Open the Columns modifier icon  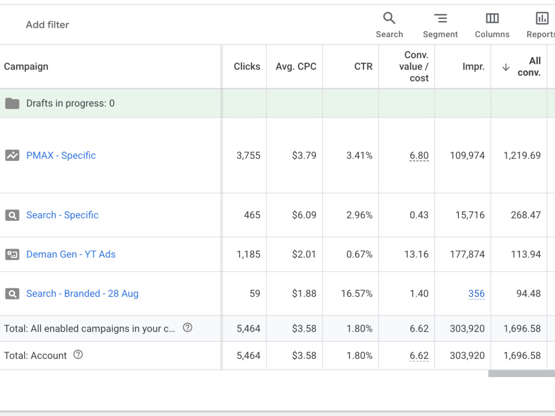492,18
